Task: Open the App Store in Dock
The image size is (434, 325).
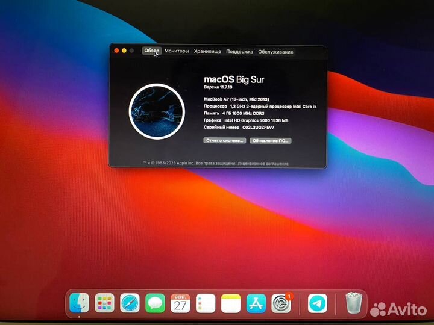Action: (256, 303)
